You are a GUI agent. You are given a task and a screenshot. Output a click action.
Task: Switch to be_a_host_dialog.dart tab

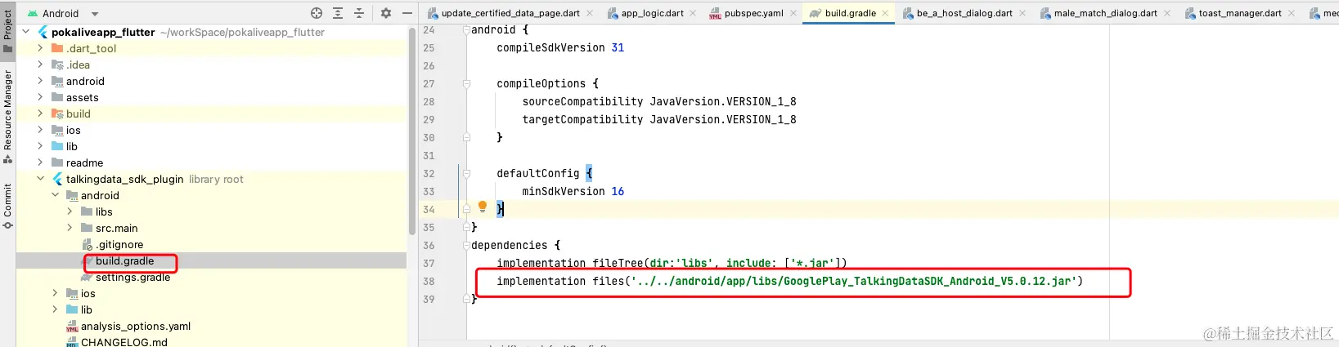tap(964, 13)
